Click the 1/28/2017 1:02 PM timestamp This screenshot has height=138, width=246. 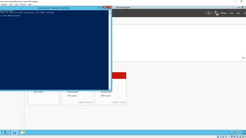(118, 102)
